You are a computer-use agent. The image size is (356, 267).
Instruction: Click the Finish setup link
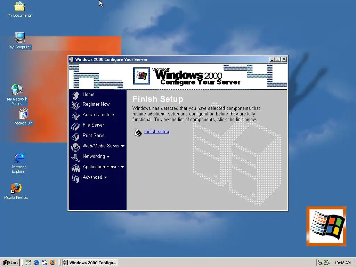[x=157, y=132]
